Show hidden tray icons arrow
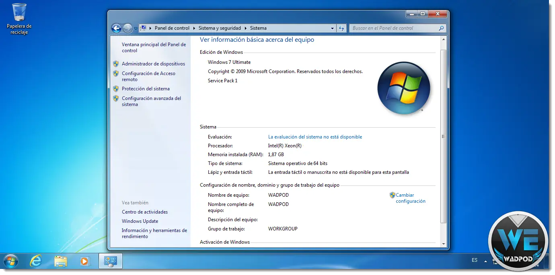This screenshot has width=555, height=275. pyautogui.click(x=485, y=261)
